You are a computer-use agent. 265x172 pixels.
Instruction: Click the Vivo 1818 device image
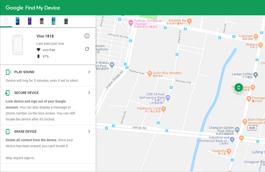[18, 45]
